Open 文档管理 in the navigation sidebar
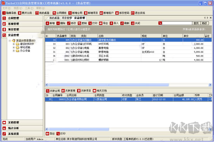Viewport: 214px width, 142px height. [x=22, y=123]
